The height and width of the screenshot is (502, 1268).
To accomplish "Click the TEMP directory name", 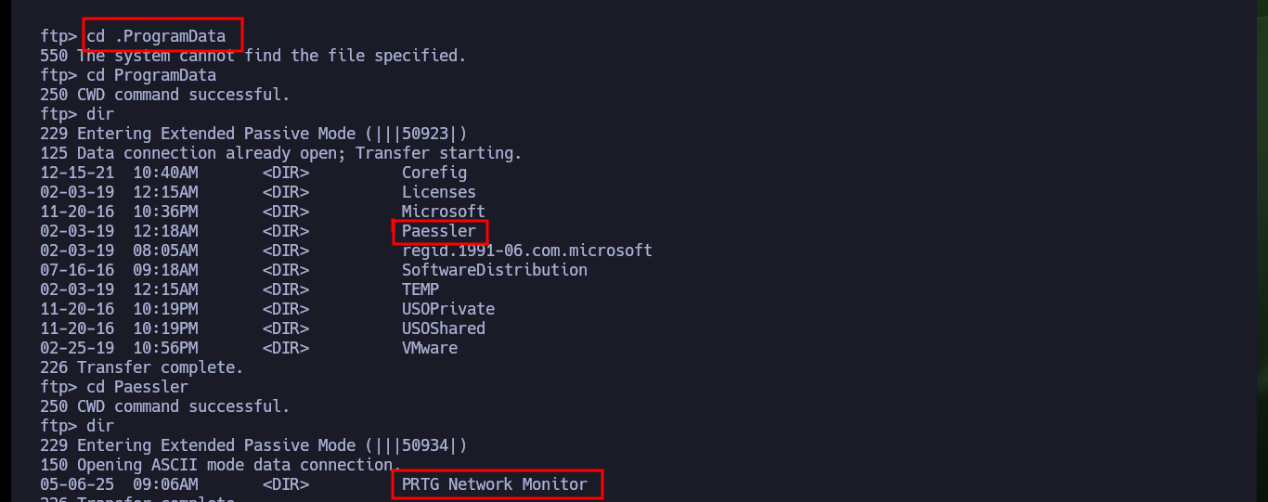I will pos(421,290).
